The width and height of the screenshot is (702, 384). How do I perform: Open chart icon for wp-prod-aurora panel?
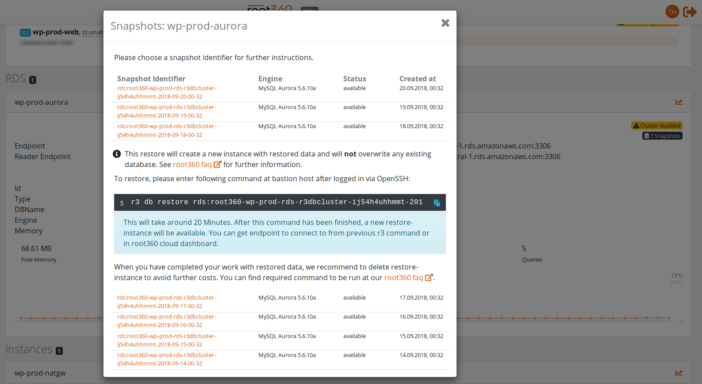point(679,102)
